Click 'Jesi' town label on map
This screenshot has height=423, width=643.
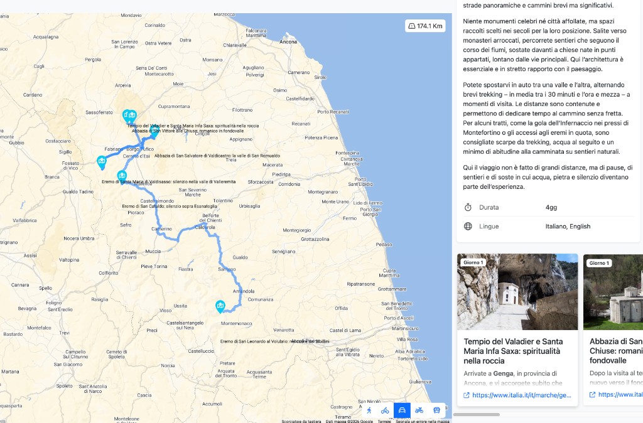pos(212,74)
